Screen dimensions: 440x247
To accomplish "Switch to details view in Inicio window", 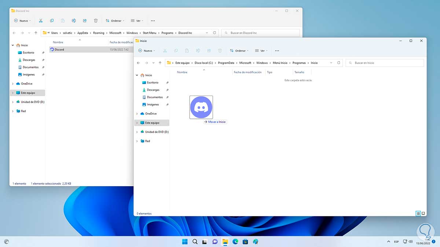I will point(418,213).
